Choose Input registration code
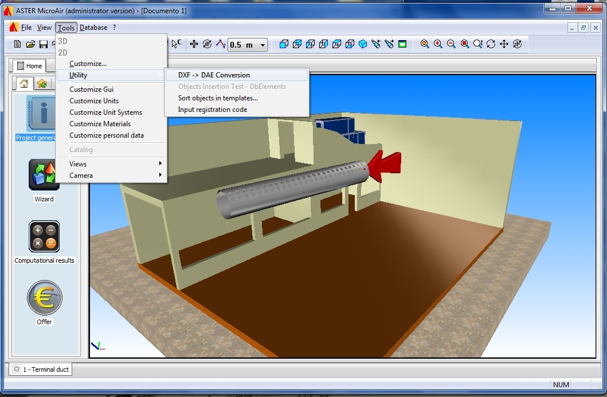607x397 pixels. coord(237,110)
